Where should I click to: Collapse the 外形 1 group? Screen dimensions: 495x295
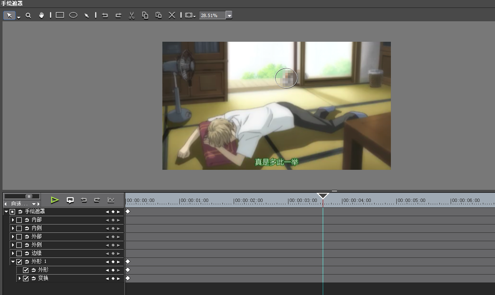[13, 262]
